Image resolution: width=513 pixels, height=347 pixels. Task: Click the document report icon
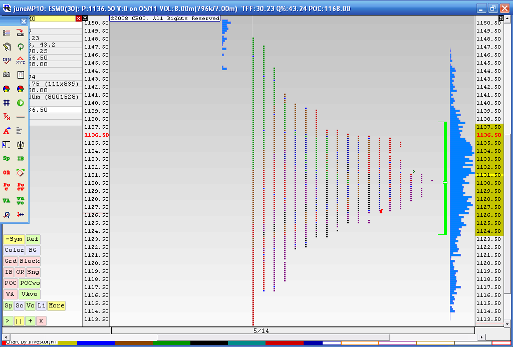[x=20, y=75]
